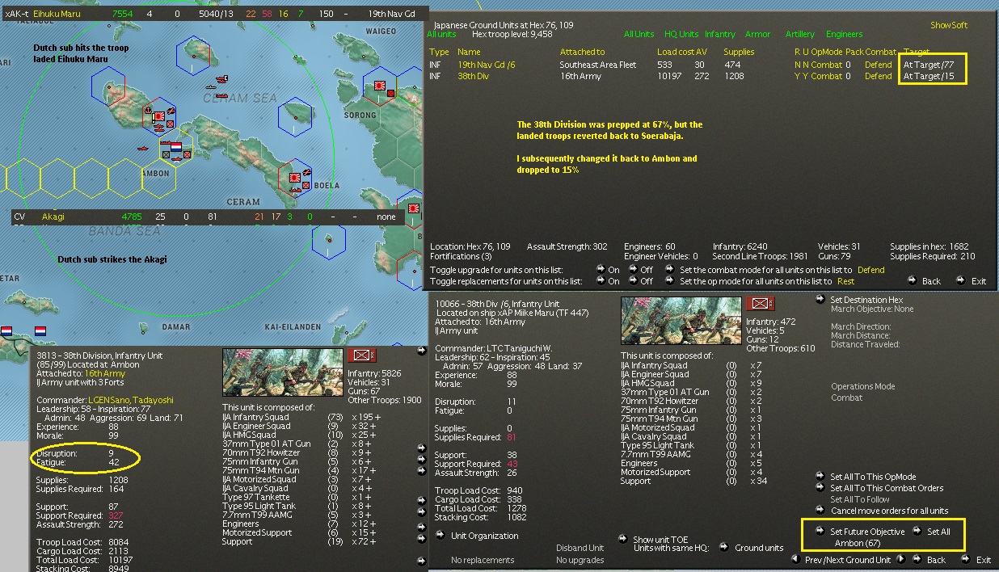Screen dimensions: 999x572
Task: Click the infantry unit symbol in 38th Division panel
Action: coord(360,355)
